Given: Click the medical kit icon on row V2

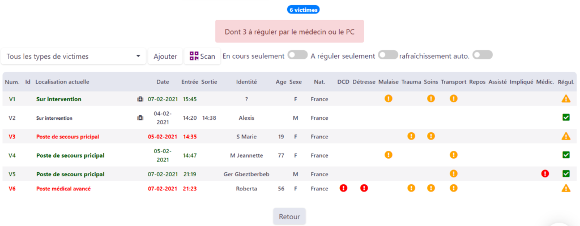Looking at the screenshot, I should (x=140, y=118).
